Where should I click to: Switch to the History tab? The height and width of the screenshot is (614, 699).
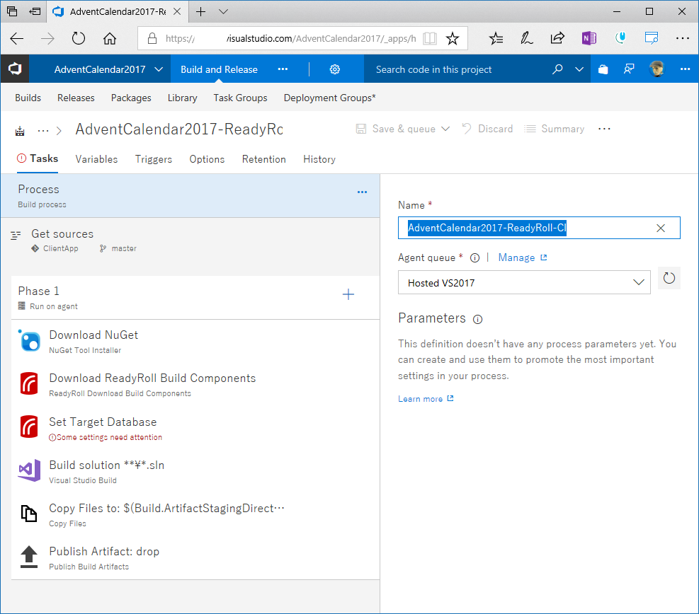pyautogui.click(x=319, y=159)
